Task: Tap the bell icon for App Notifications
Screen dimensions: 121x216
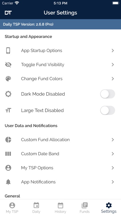Action: point(8,182)
